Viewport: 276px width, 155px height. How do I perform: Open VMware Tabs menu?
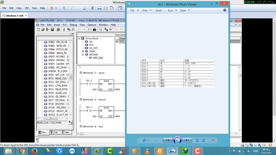pos(34,8)
